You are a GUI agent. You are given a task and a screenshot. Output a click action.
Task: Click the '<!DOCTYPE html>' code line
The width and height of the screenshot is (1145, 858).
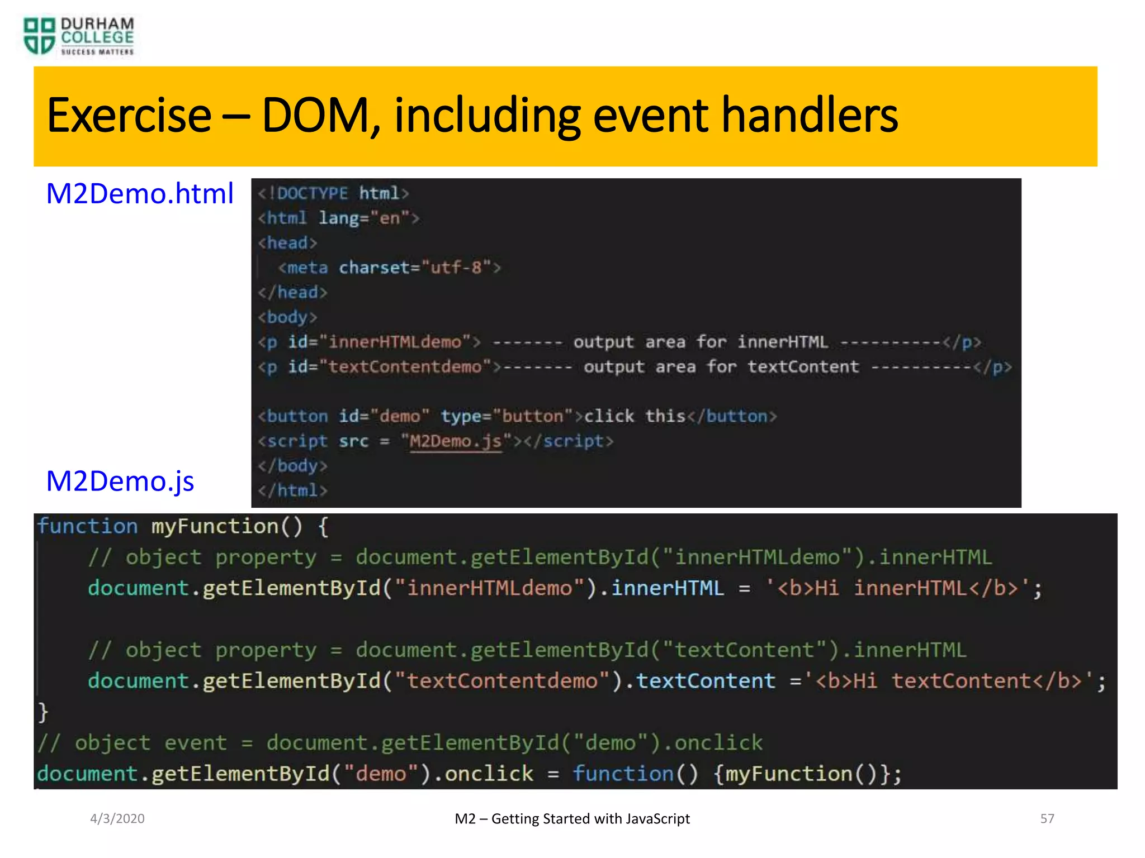point(333,193)
